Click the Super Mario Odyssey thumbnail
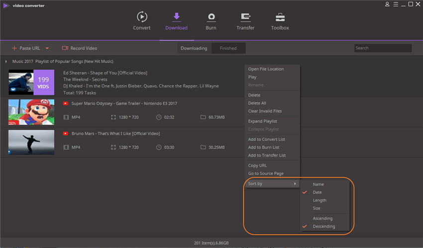 click(31, 112)
